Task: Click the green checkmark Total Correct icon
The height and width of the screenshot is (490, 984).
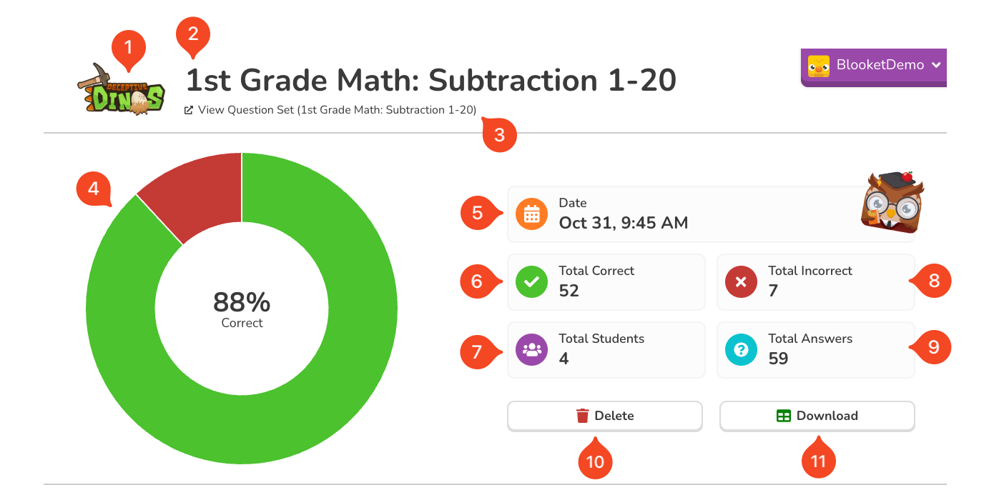Action: (x=531, y=282)
